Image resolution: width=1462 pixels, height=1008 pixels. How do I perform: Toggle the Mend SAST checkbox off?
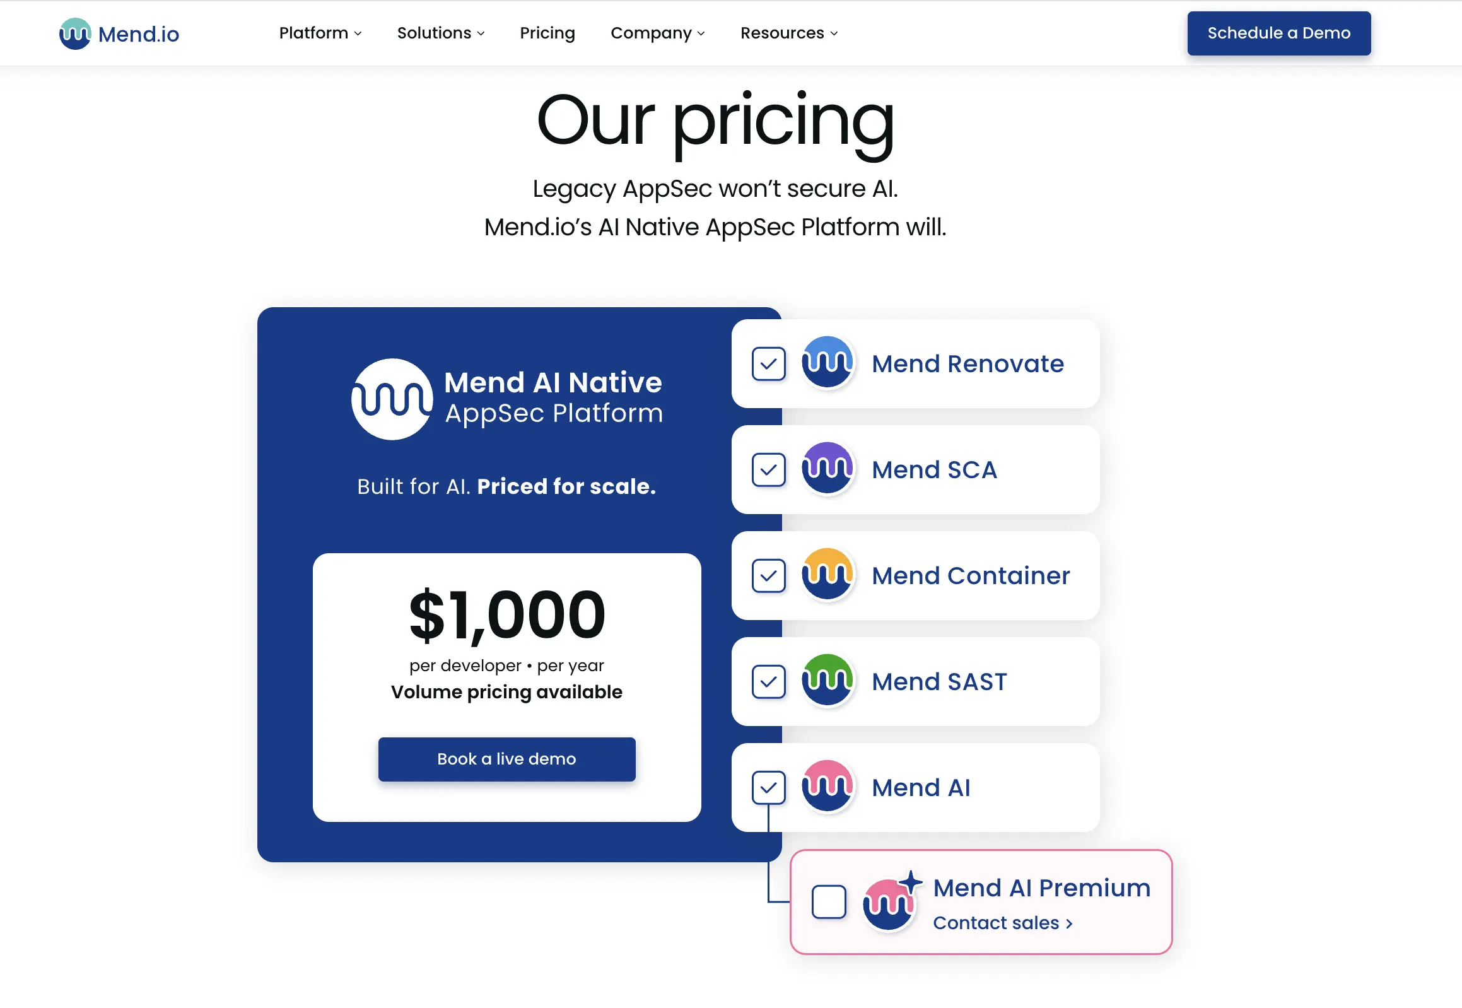tap(769, 681)
